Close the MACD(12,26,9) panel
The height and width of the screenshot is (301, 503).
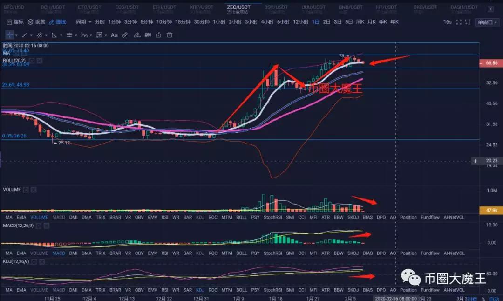47,226
